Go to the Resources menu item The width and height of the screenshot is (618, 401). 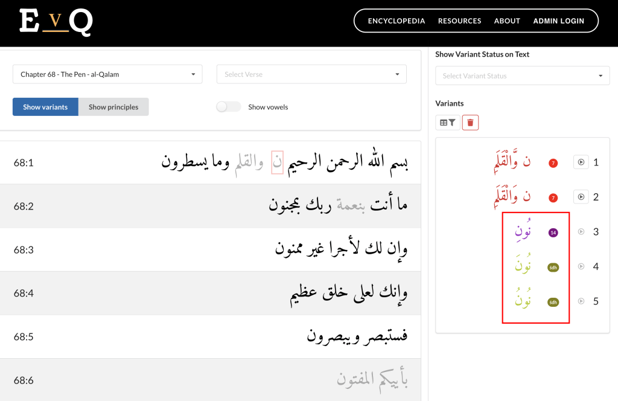pyautogui.click(x=459, y=21)
